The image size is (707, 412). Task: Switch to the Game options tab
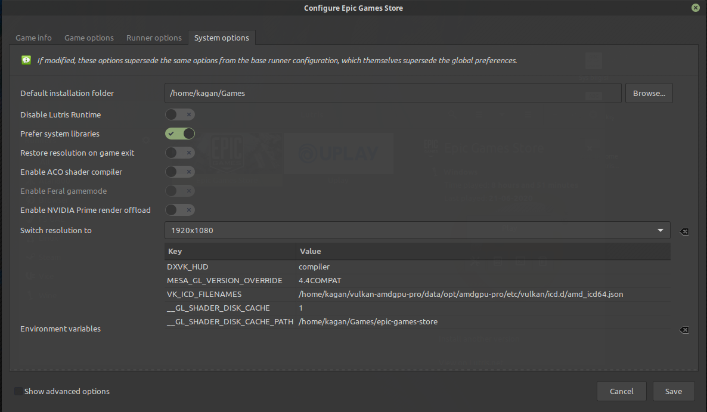pos(89,38)
